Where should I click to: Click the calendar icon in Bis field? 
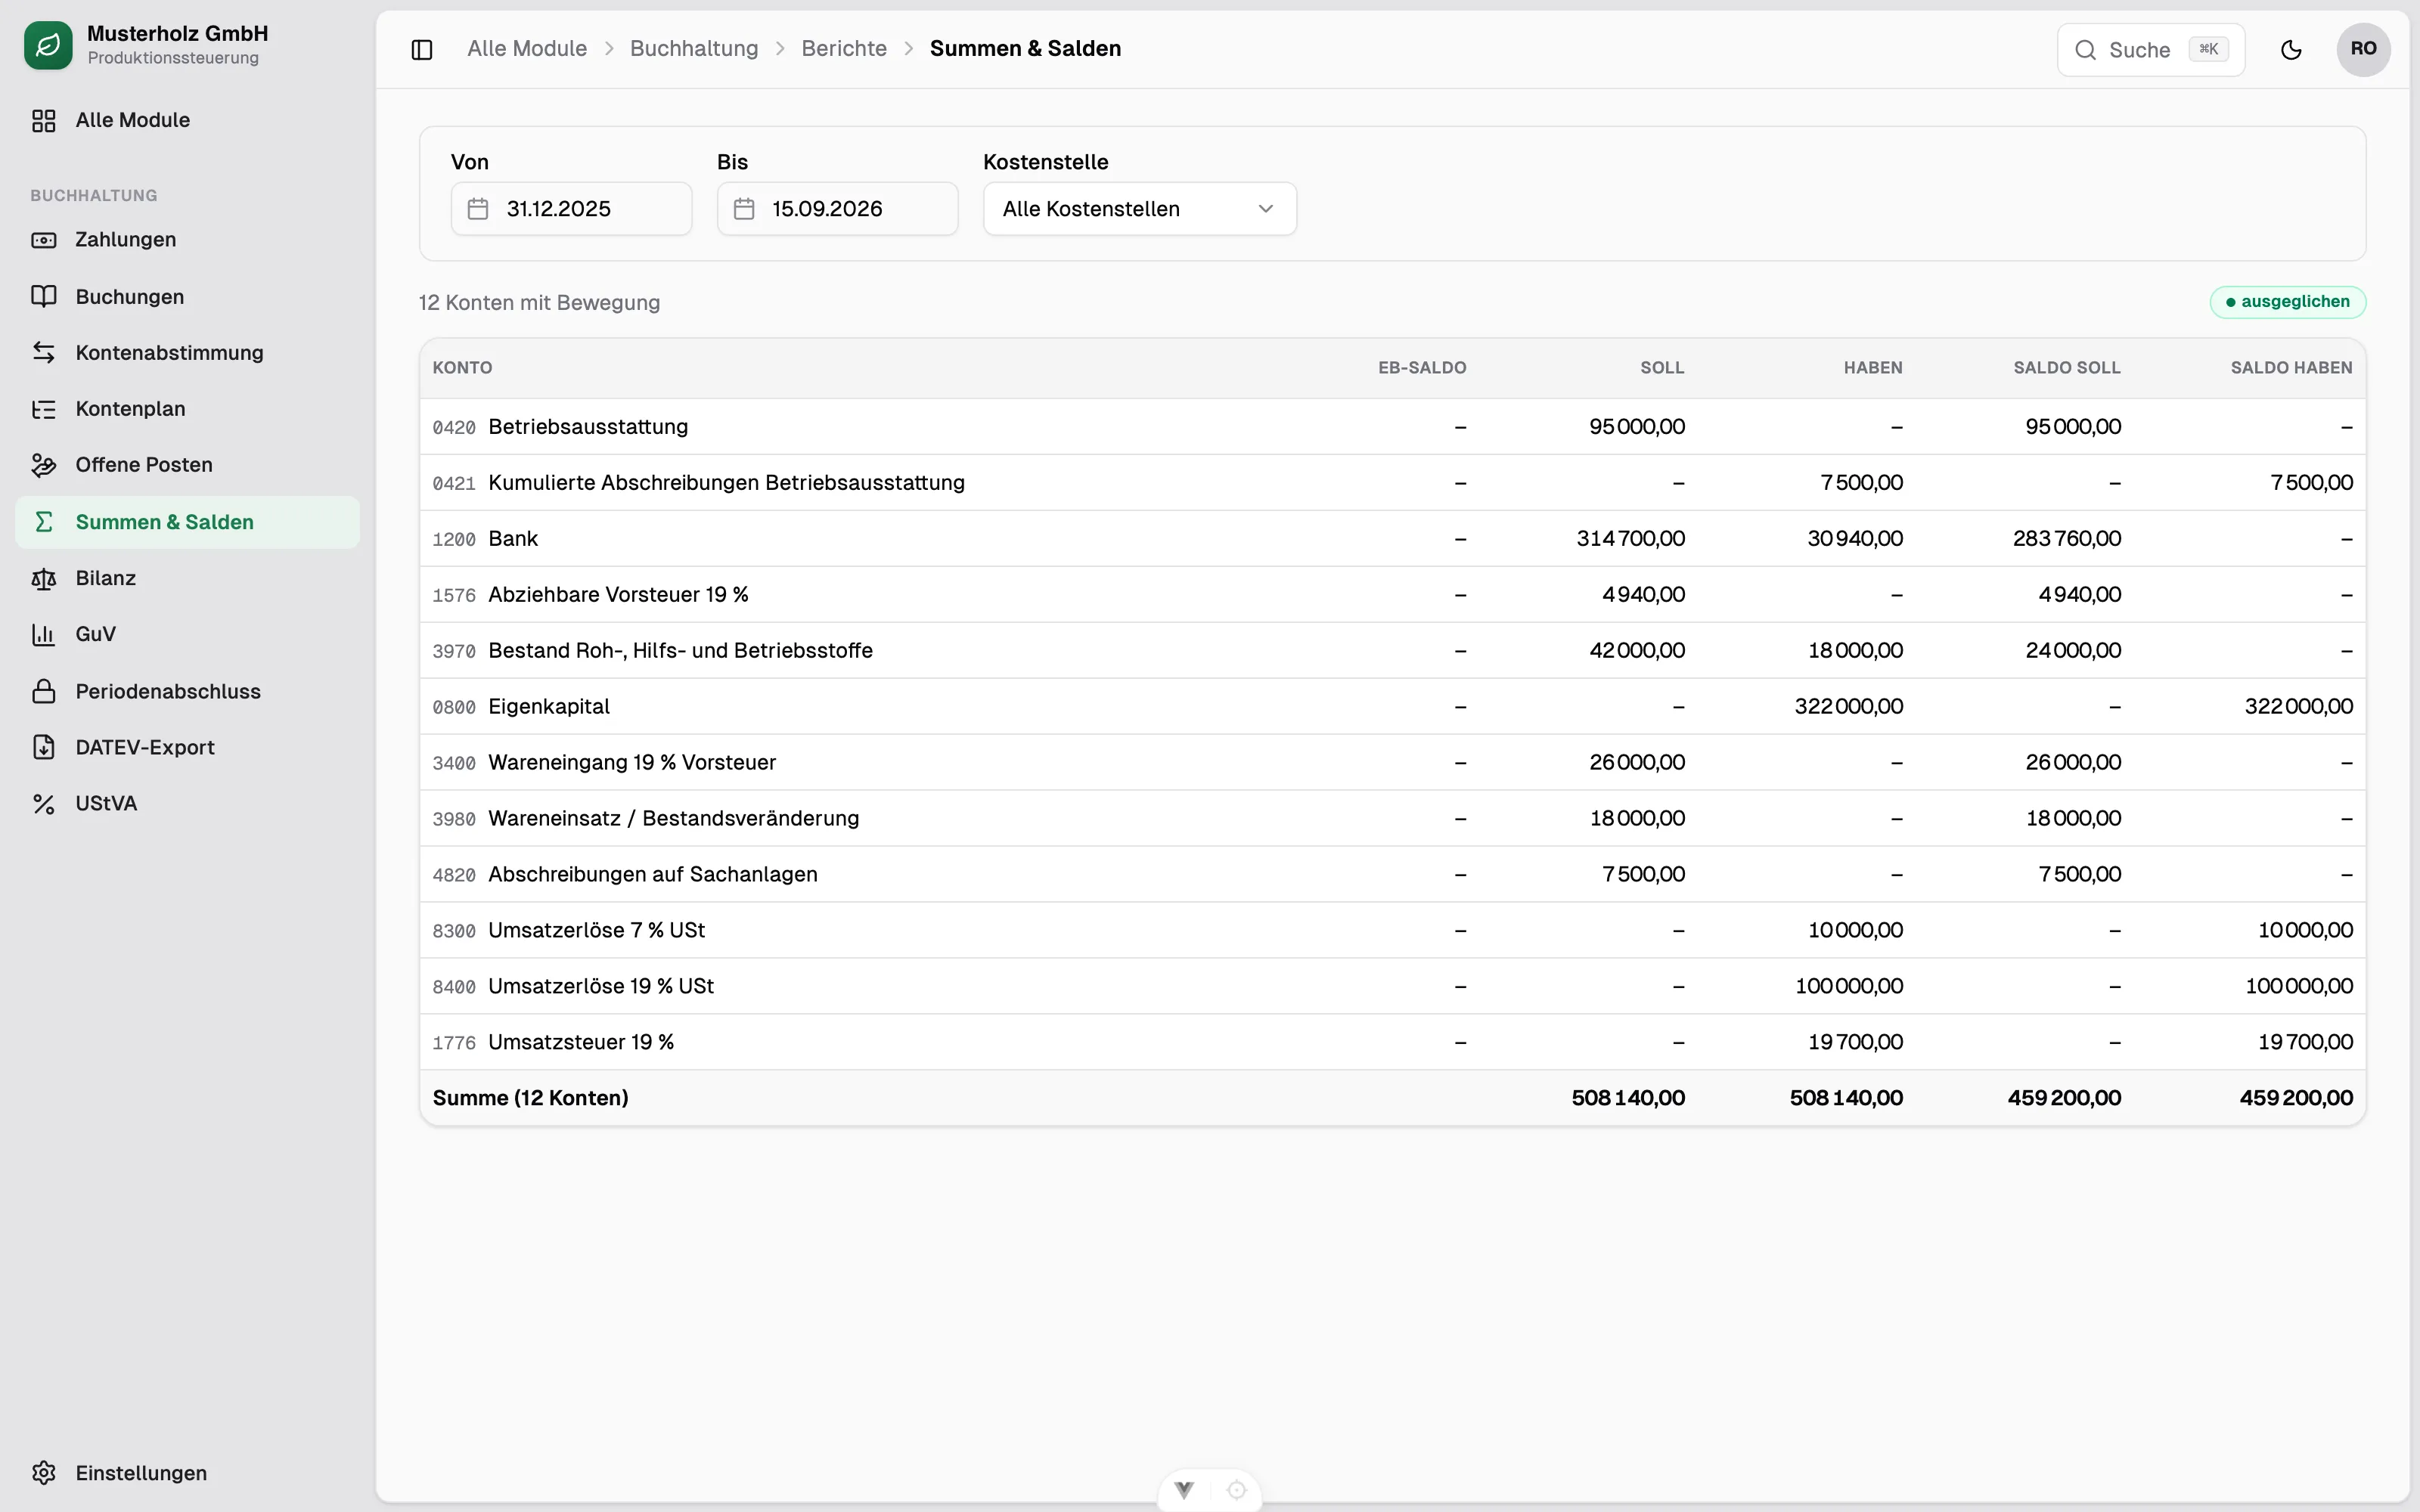click(x=744, y=209)
